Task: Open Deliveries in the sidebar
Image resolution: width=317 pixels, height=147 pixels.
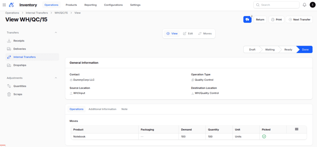Action: coord(32,49)
